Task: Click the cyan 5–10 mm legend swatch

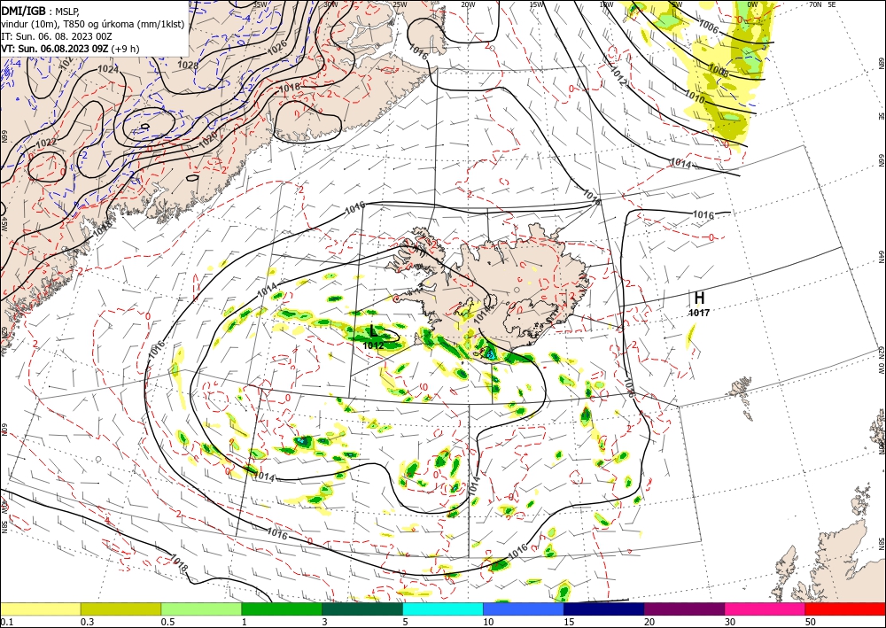Action: [443, 609]
